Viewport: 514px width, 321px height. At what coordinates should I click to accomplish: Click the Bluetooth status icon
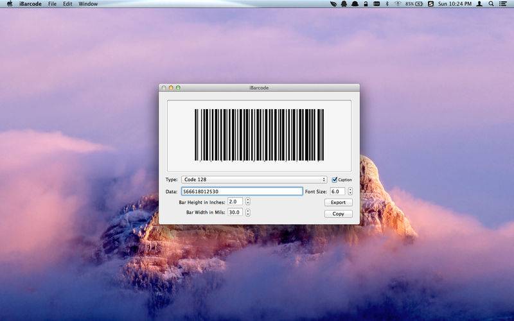click(387, 4)
